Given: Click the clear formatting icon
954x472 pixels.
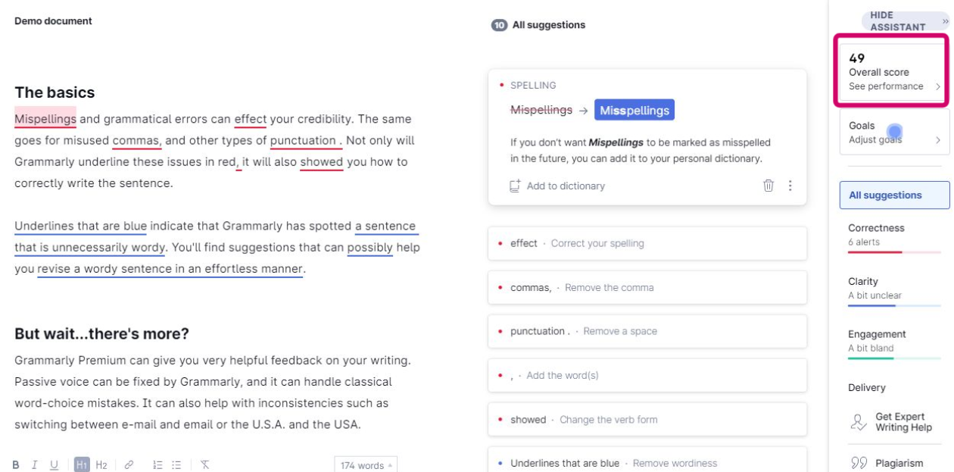Looking at the screenshot, I should 205,465.
